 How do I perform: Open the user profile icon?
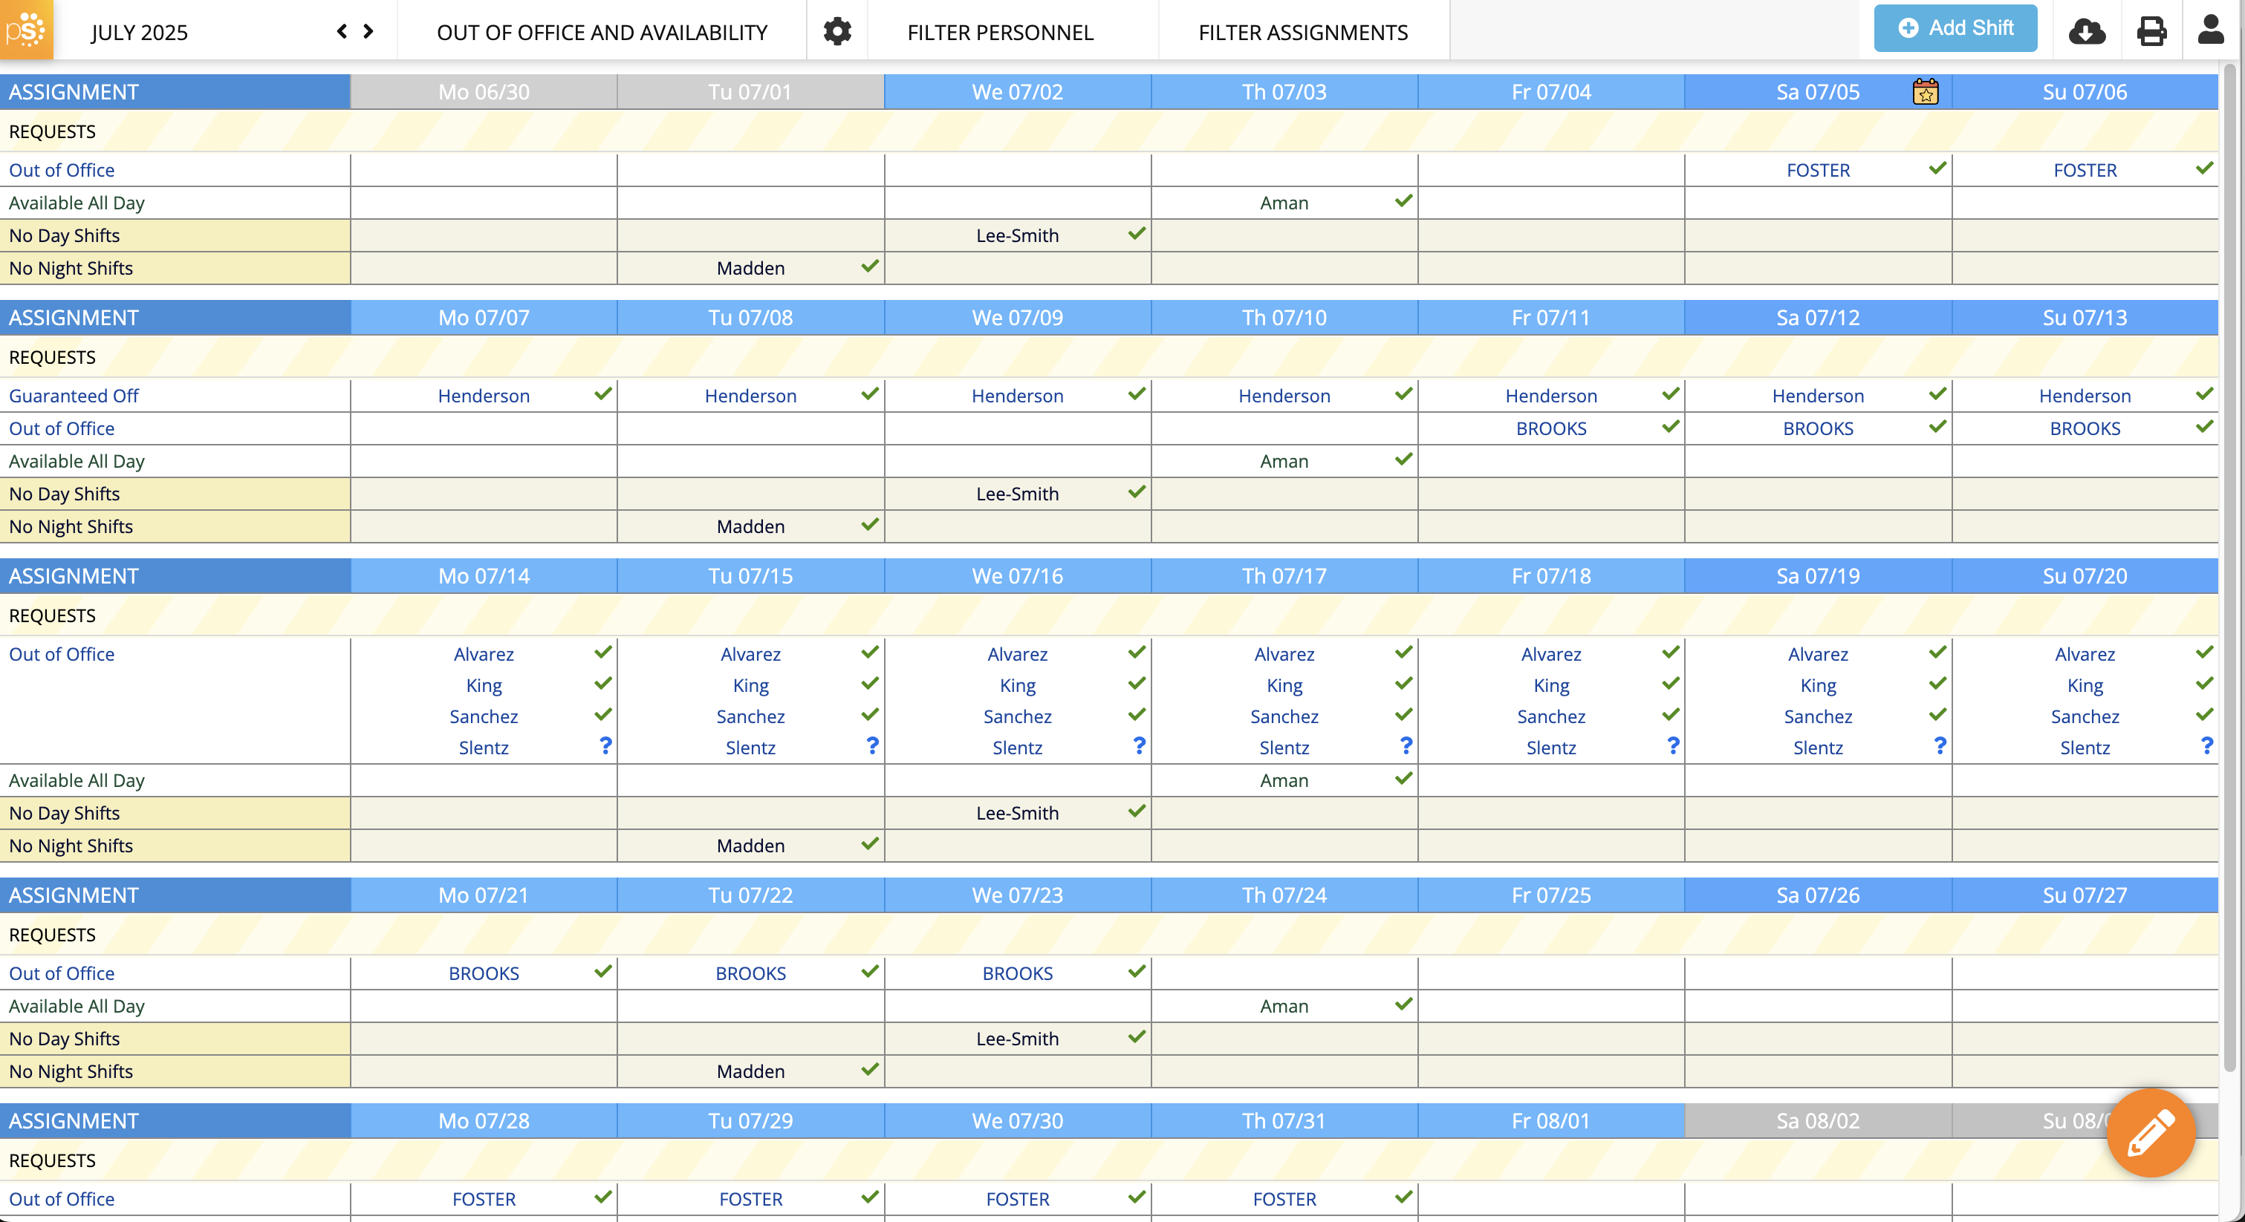[x=2211, y=30]
